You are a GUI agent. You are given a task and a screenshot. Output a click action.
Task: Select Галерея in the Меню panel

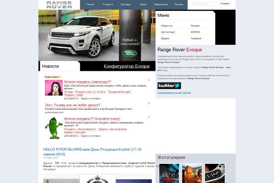click(x=196, y=38)
